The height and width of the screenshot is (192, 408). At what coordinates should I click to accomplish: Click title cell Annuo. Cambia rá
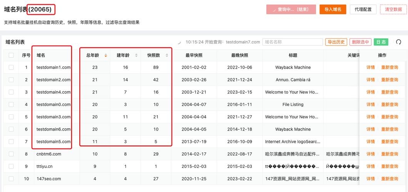293,79
